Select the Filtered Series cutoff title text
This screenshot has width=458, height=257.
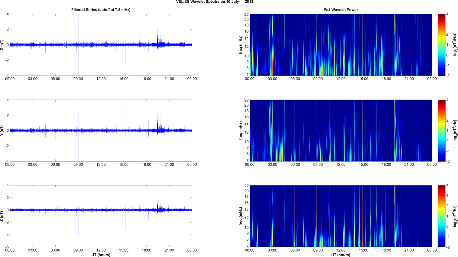(101, 10)
